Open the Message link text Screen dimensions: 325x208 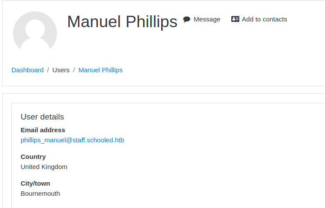(207, 19)
